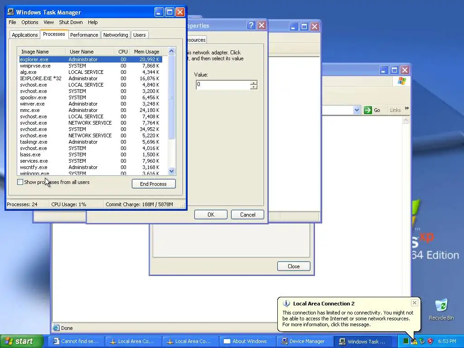Screen dimensions: 464x348
Task: Click the Task Manager title bar icon
Action: 11,12
